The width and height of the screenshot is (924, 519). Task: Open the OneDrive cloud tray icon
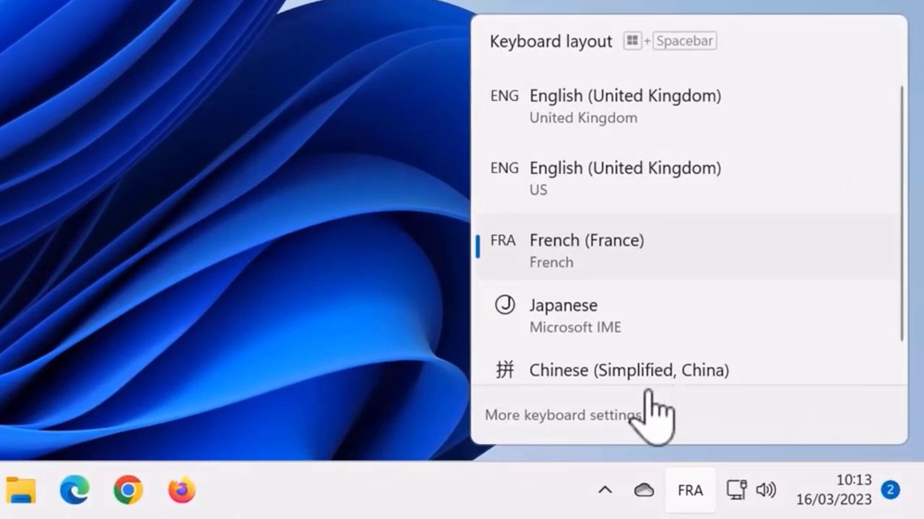(x=644, y=490)
